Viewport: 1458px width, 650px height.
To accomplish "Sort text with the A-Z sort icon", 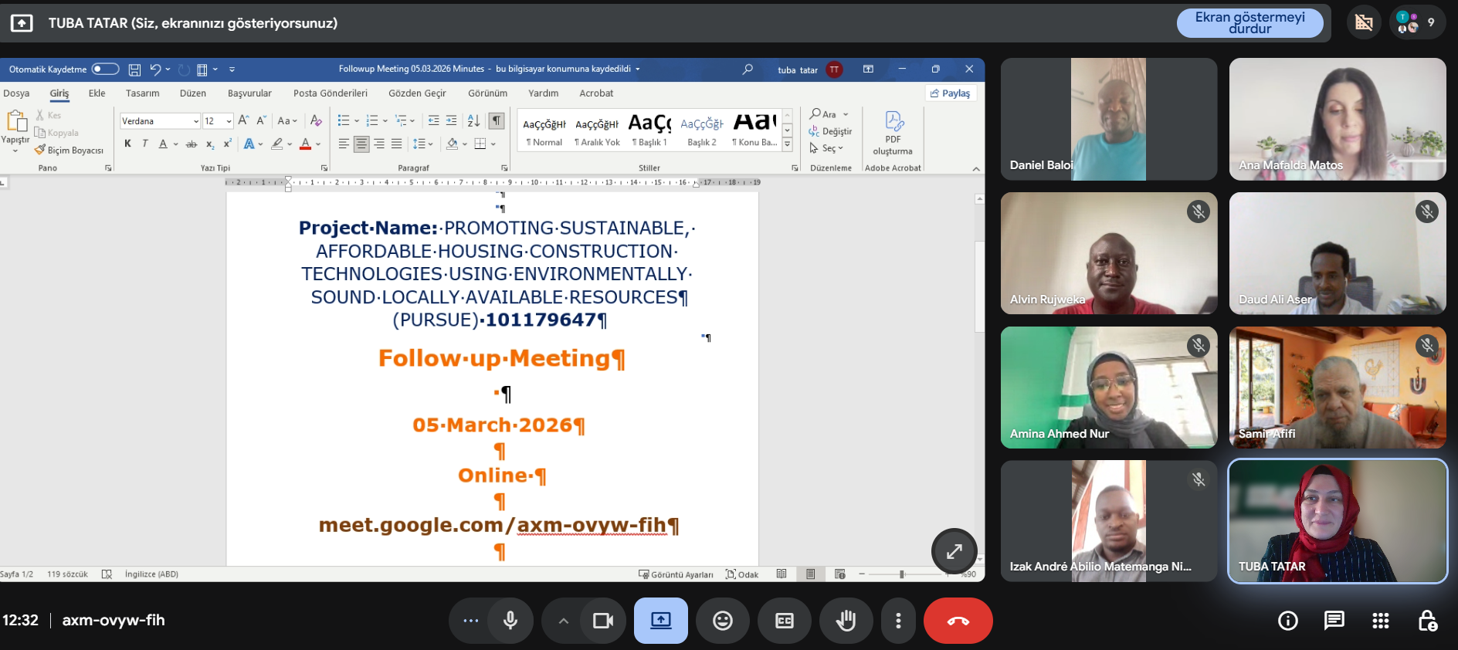I will pos(473,120).
